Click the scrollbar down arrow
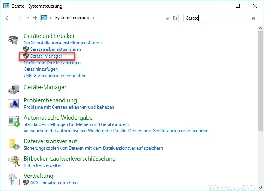This screenshot has height=191, width=264. coord(260,188)
